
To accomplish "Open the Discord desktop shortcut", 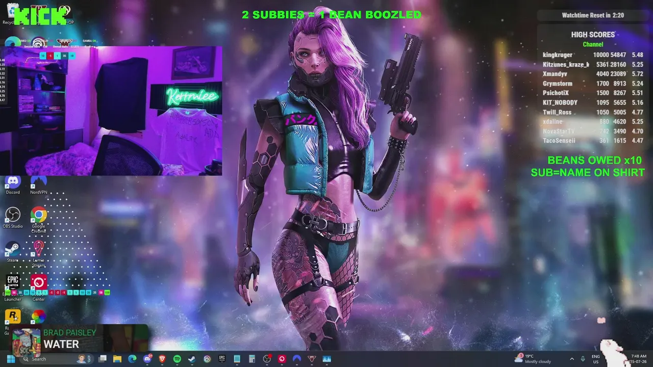I will point(13,185).
